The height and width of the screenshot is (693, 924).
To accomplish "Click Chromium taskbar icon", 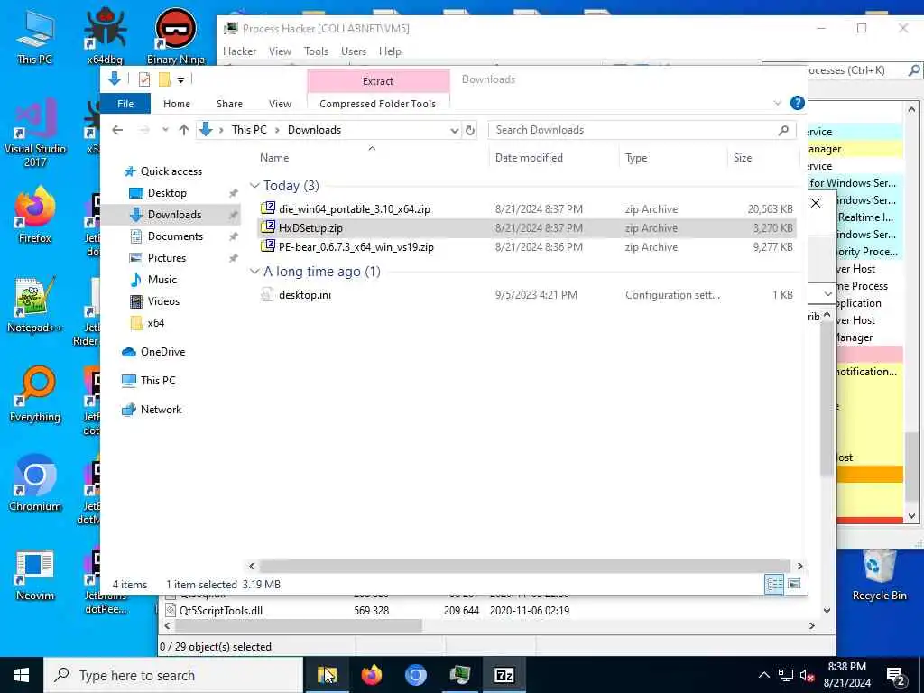I will pos(415,675).
